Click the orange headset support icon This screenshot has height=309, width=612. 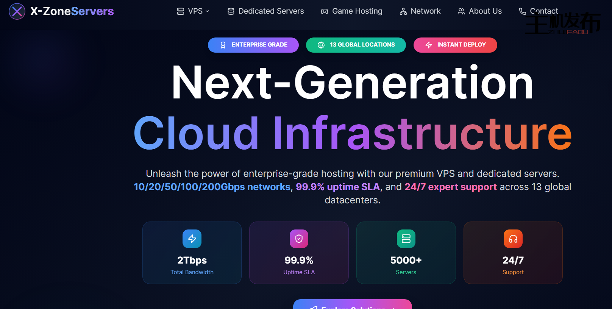pyautogui.click(x=513, y=239)
